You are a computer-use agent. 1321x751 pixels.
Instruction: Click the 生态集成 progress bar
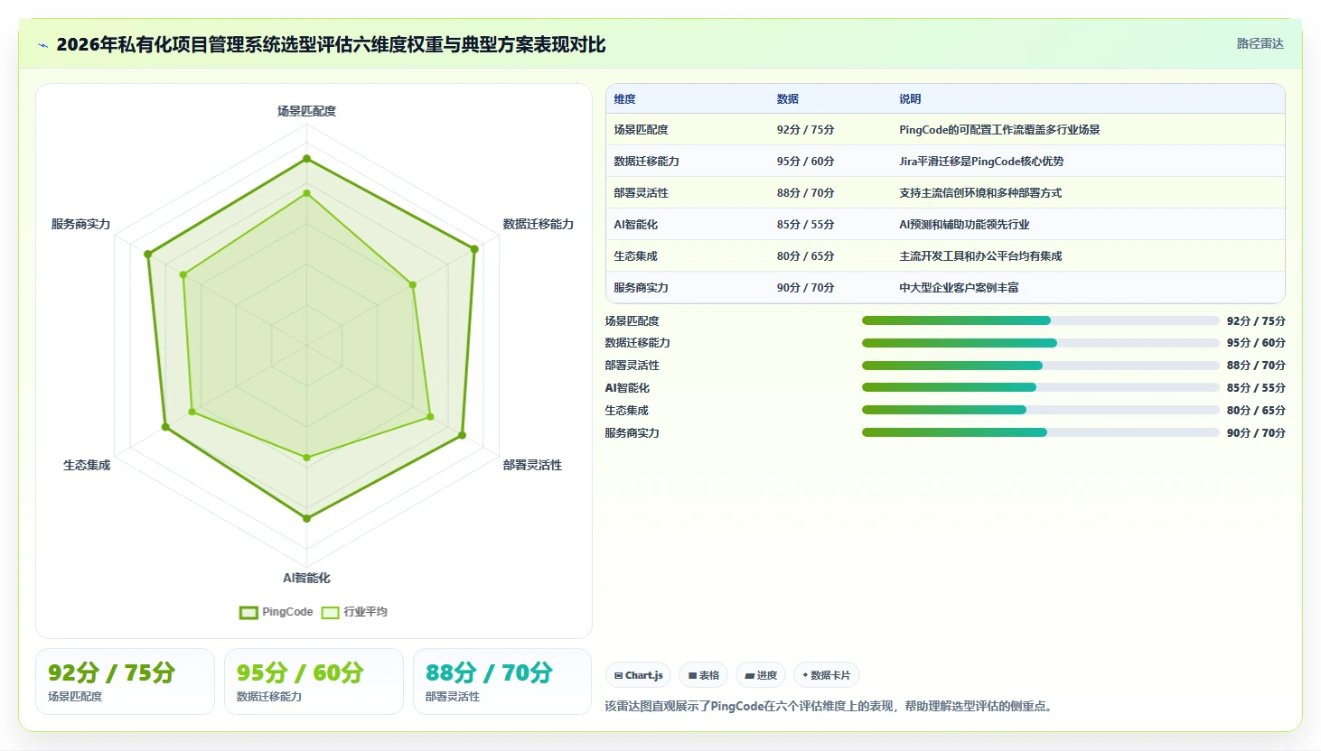point(1041,410)
